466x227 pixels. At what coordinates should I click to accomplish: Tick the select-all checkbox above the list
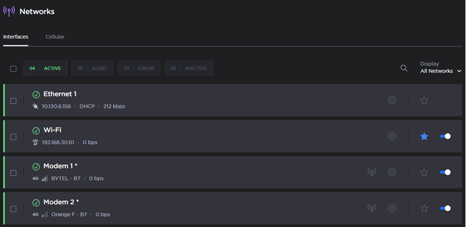[x=13, y=69]
